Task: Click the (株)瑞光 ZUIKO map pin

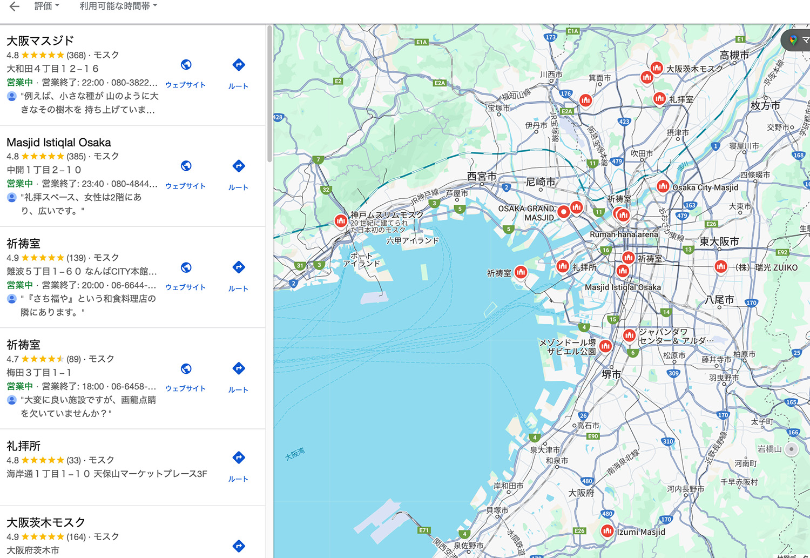Action: [x=721, y=266]
